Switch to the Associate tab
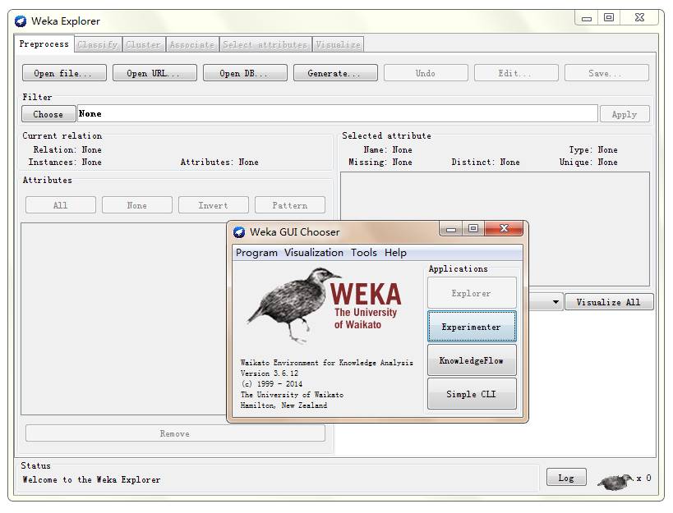Screen dimensions: 673x513 191,44
